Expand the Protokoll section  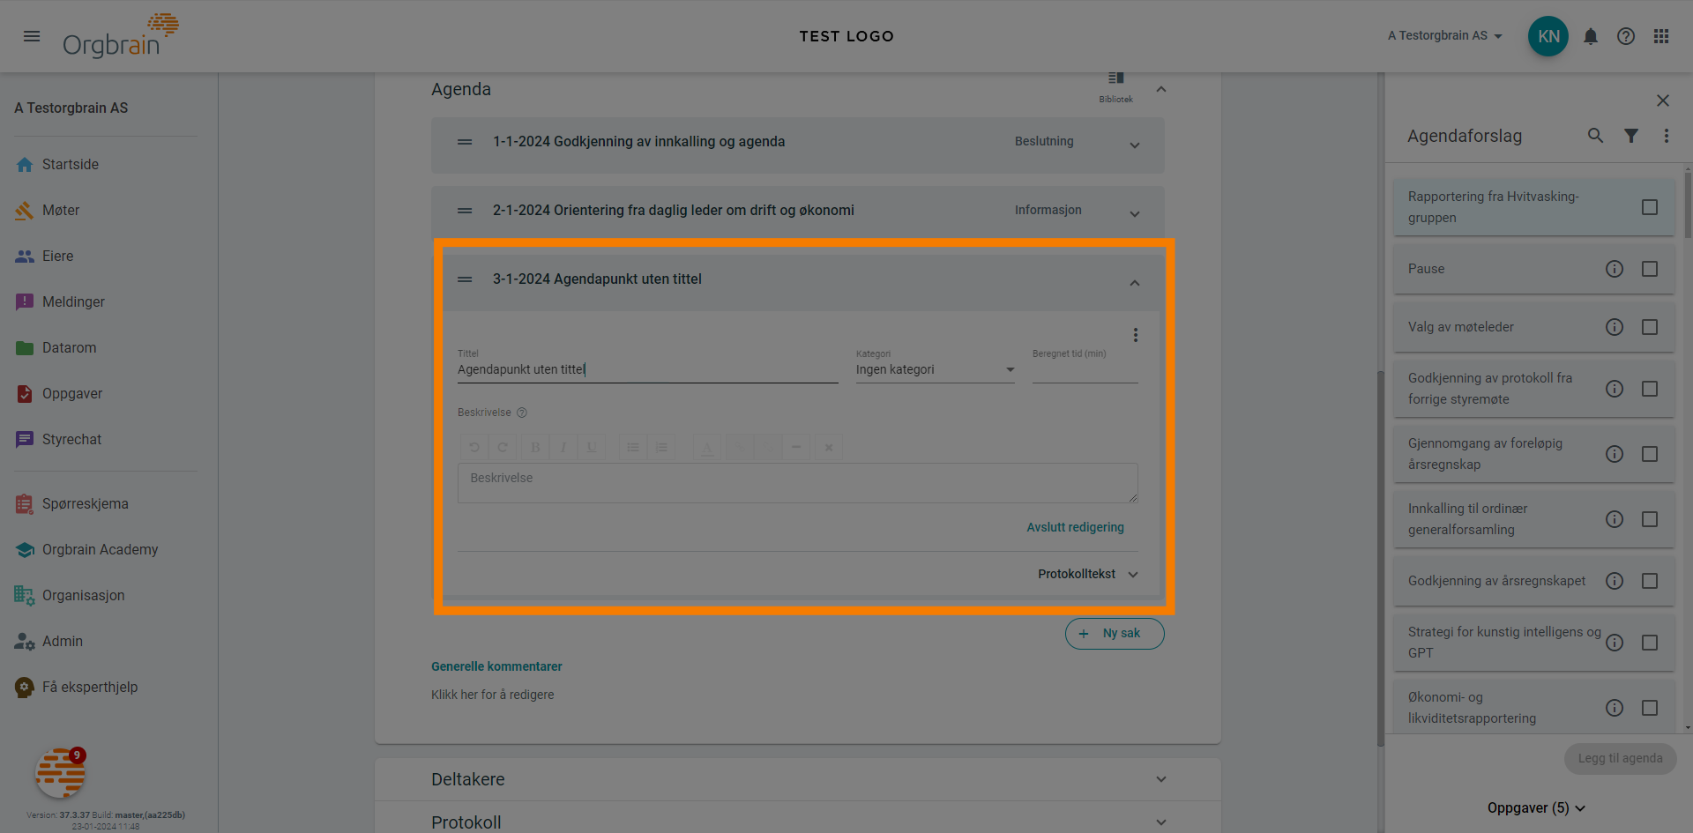1161,822
